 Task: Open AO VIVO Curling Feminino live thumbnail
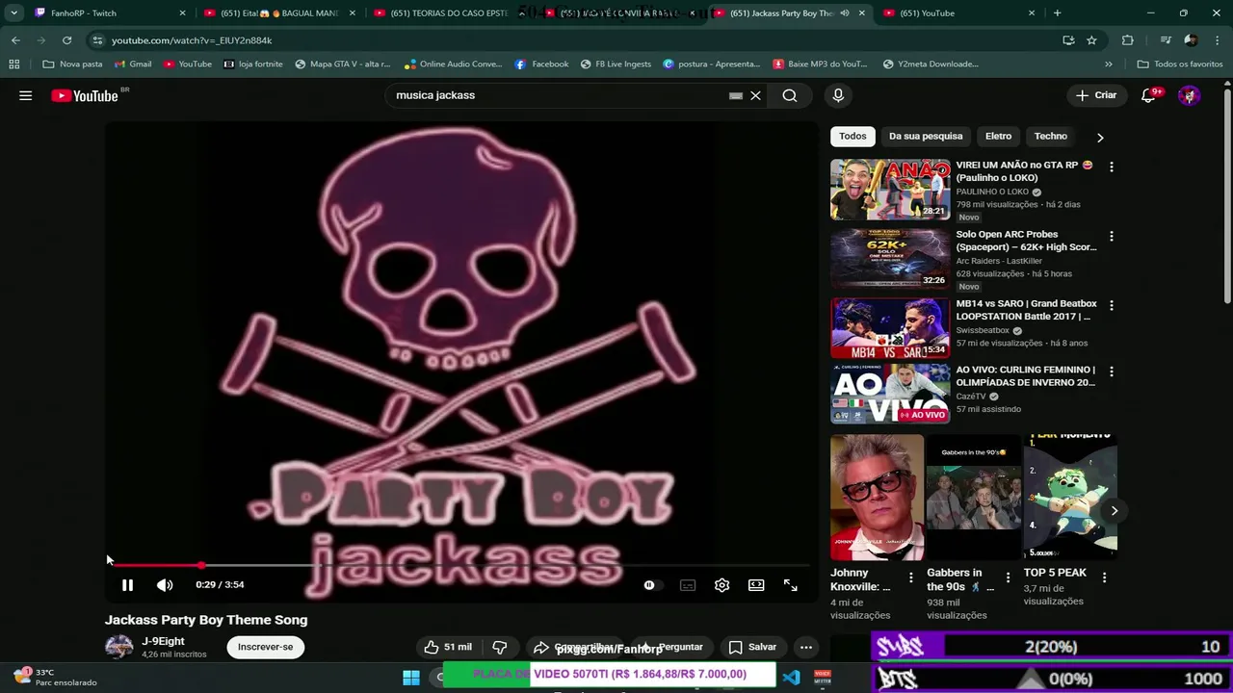(x=890, y=394)
